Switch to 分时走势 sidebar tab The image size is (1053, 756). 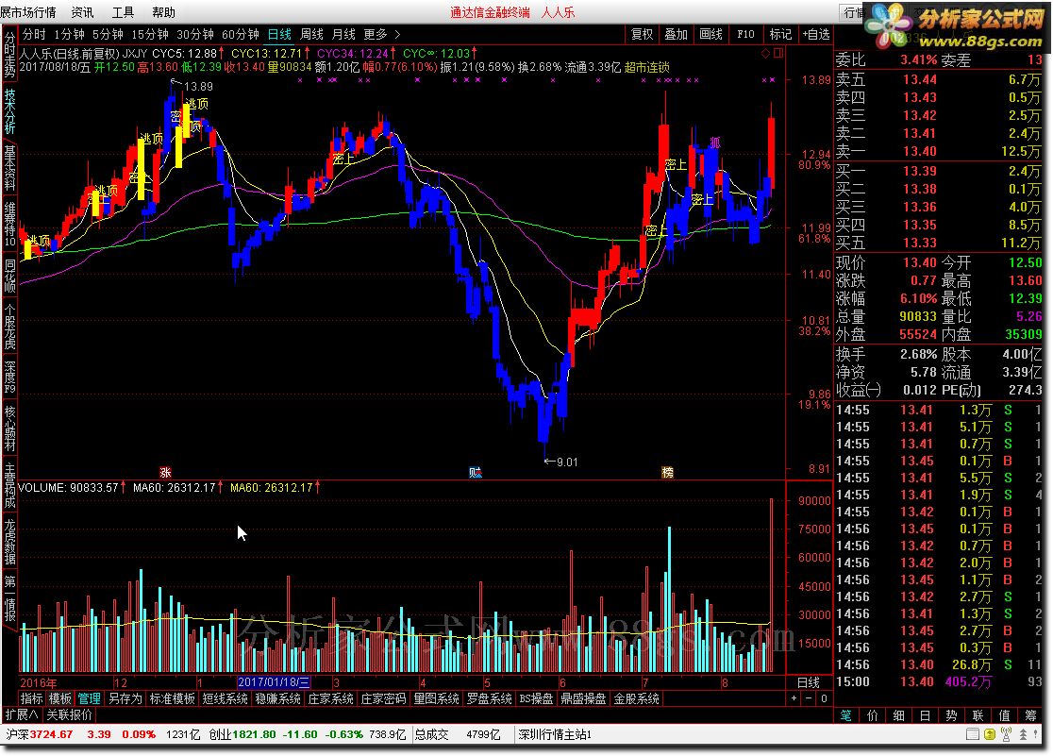(9, 55)
